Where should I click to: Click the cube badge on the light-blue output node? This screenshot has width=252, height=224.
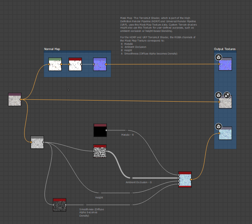(219, 126)
